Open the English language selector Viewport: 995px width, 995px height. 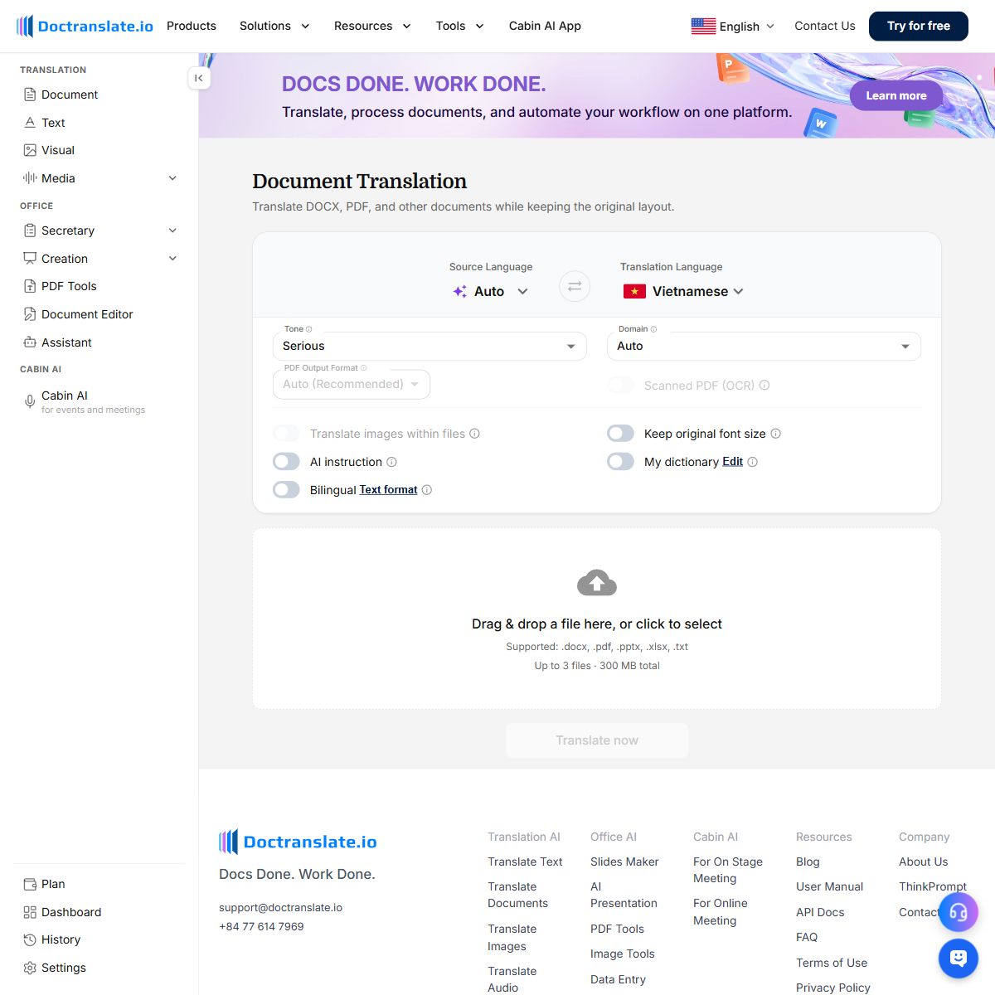[733, 26]
